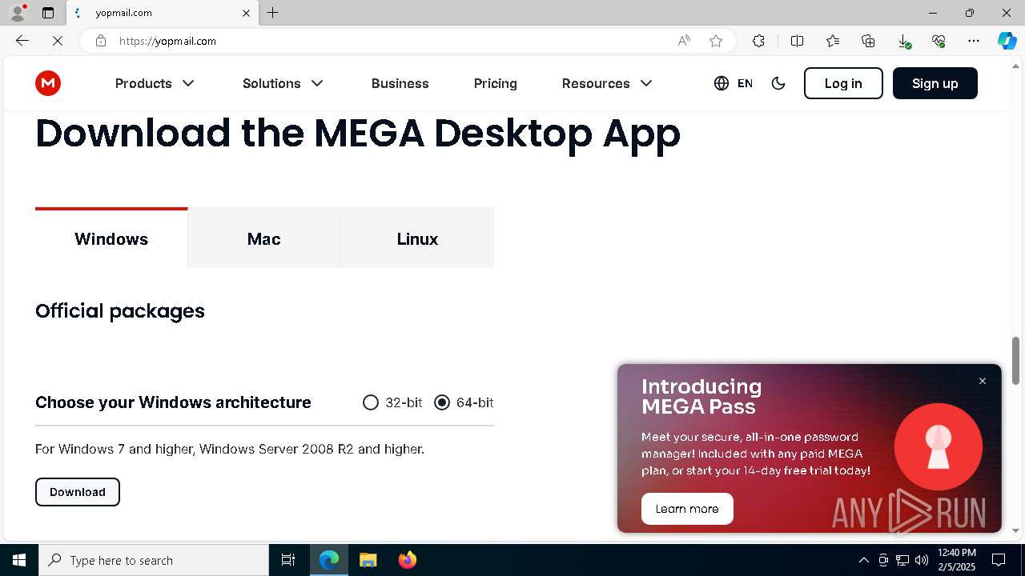The image size is (1025, 576).
Task: Click Learn more in MEGA Pass popup
Action: coord(687,509)
